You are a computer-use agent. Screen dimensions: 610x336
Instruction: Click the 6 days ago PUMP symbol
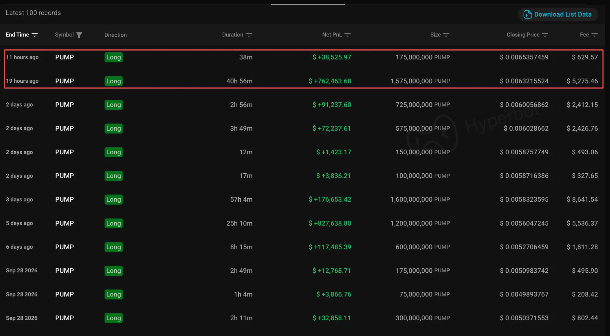coord(64,247)
